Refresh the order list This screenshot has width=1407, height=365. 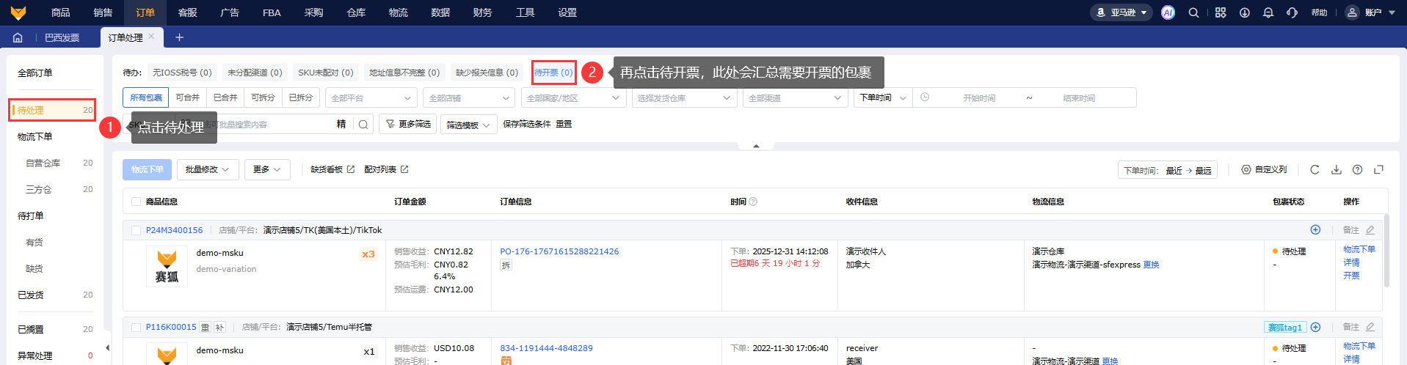coord(1315,169)
